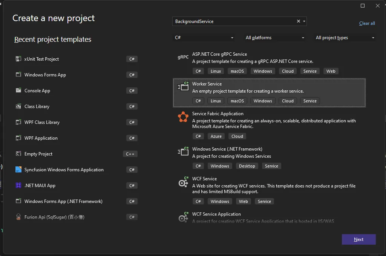This screenshot has width=386, height=256.
Task: Open the All platforms filter dropdown
Action: 275,38
